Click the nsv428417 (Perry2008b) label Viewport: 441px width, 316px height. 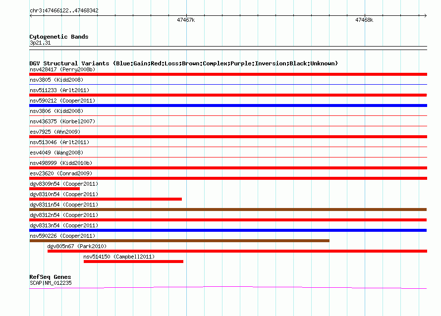62,69
